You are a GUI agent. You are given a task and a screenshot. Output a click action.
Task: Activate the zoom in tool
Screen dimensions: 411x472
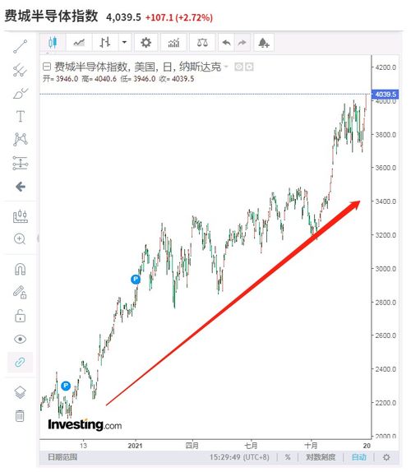(x=20, y=239)
